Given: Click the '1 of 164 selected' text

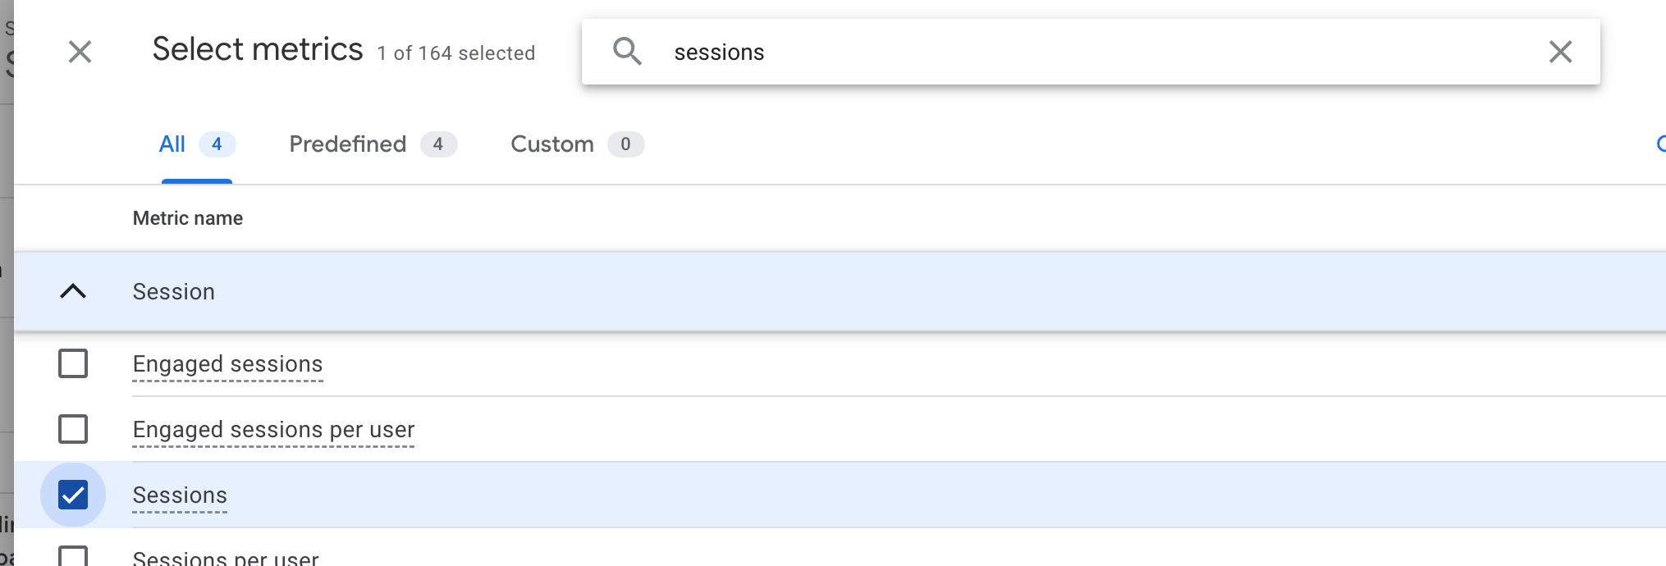Looking at the screenshot, I should pyautogui.click(x=456, y=53).
